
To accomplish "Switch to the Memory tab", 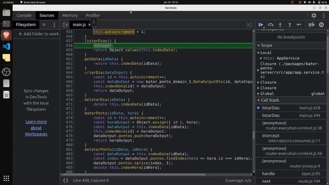I will tap(70, 15).
